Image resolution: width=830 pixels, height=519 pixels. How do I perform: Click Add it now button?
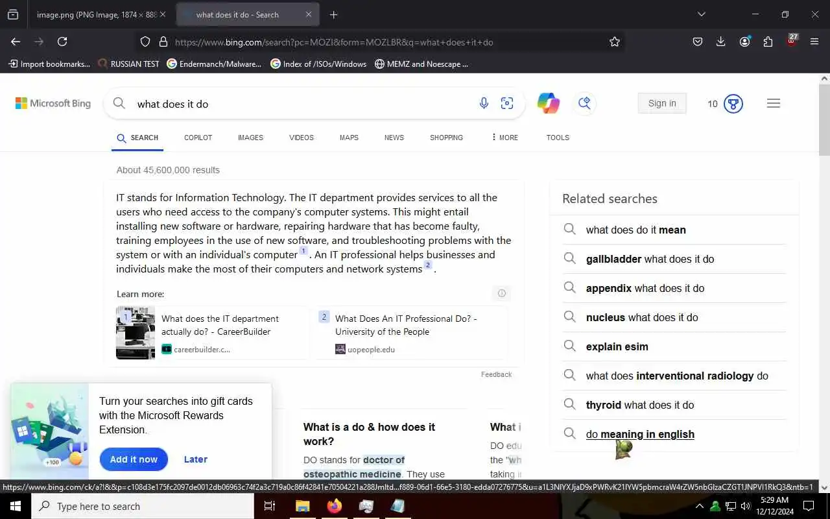[134, 459]
